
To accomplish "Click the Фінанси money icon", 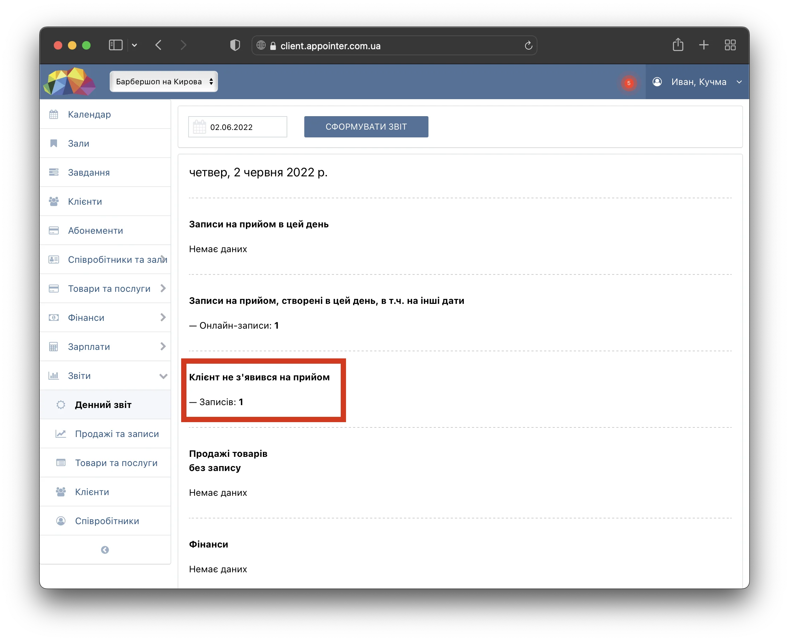I will (54, 318).
